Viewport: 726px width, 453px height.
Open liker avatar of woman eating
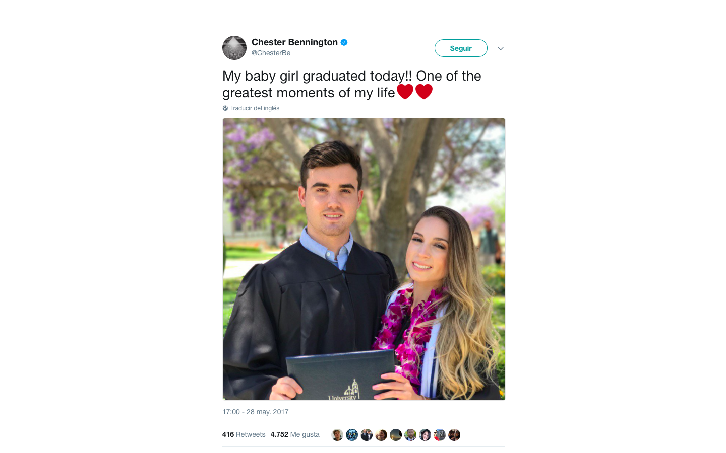pos(381,435)
